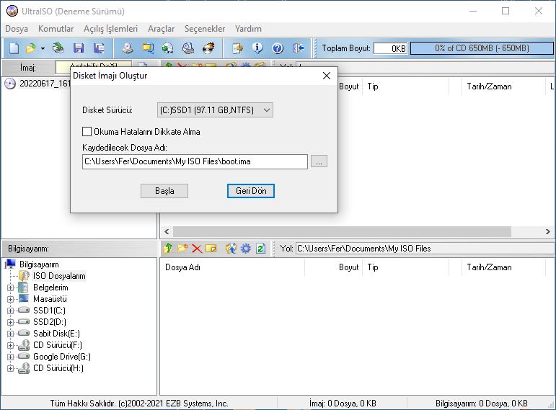Click status bar text 'Bilgisayarım: 0 Dosya, 0 KB'

pos(482,404)
